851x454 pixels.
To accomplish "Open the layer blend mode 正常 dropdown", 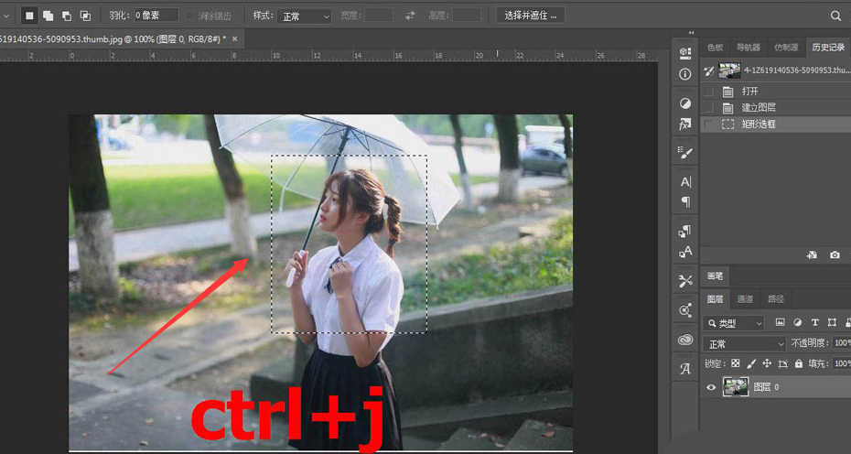I will coord(745,344).
